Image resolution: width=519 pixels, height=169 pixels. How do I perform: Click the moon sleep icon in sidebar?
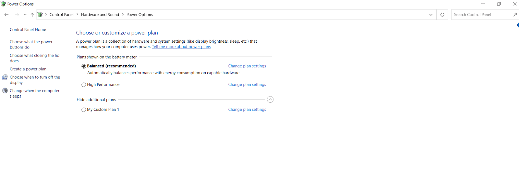[5, 91]
